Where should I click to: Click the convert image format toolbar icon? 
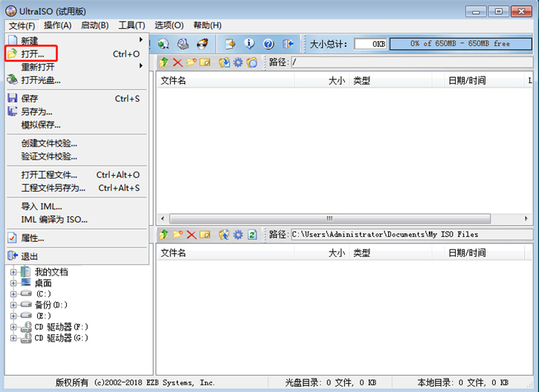pyautogui.click(x=230, y=44)
